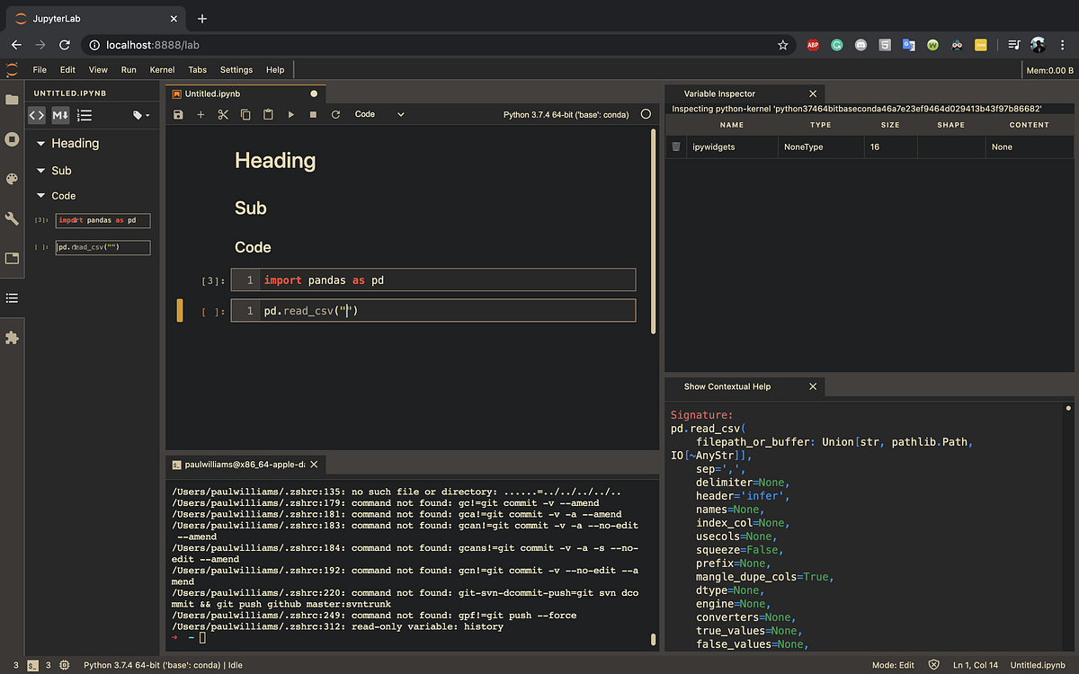Check the checkbox next to ipywidgets variable

tap(675, 146)
